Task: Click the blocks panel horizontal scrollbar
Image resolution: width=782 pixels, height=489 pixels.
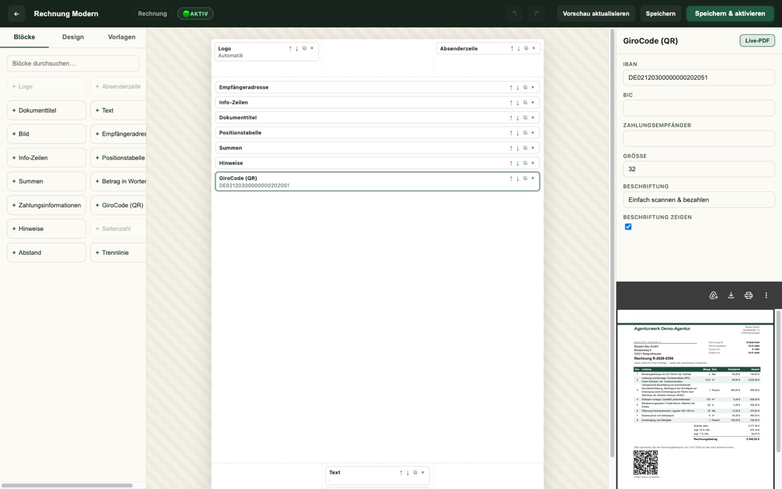Action: click(x=67, y=485)
